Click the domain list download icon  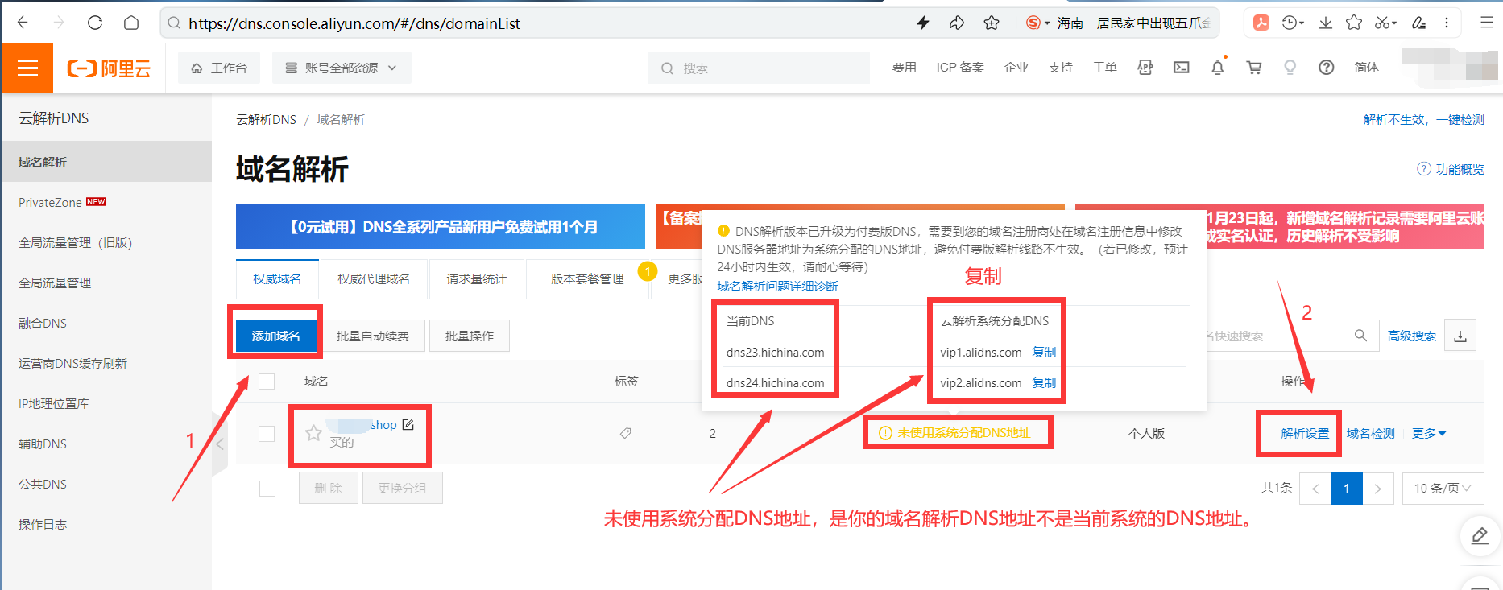click(1460, 336)
